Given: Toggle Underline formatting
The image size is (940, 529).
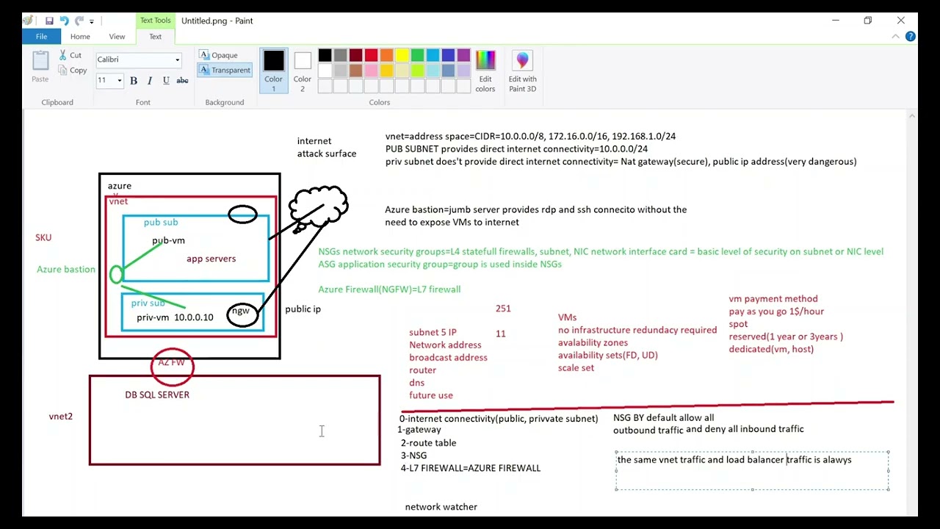Looking at the screenshot, I should (166, 80).
